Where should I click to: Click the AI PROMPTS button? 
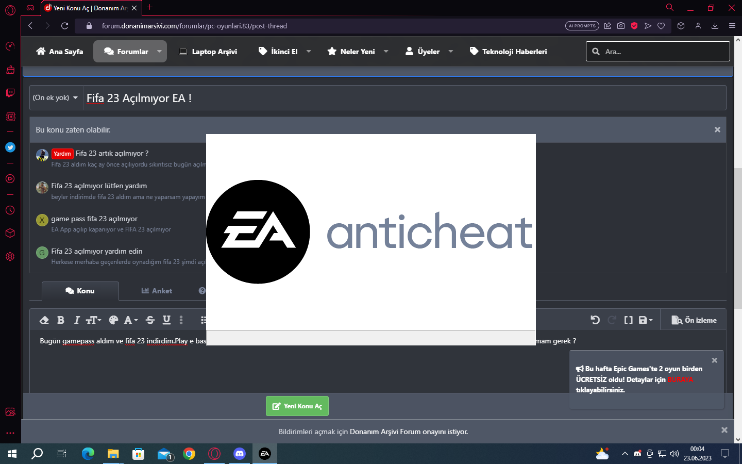582,26
